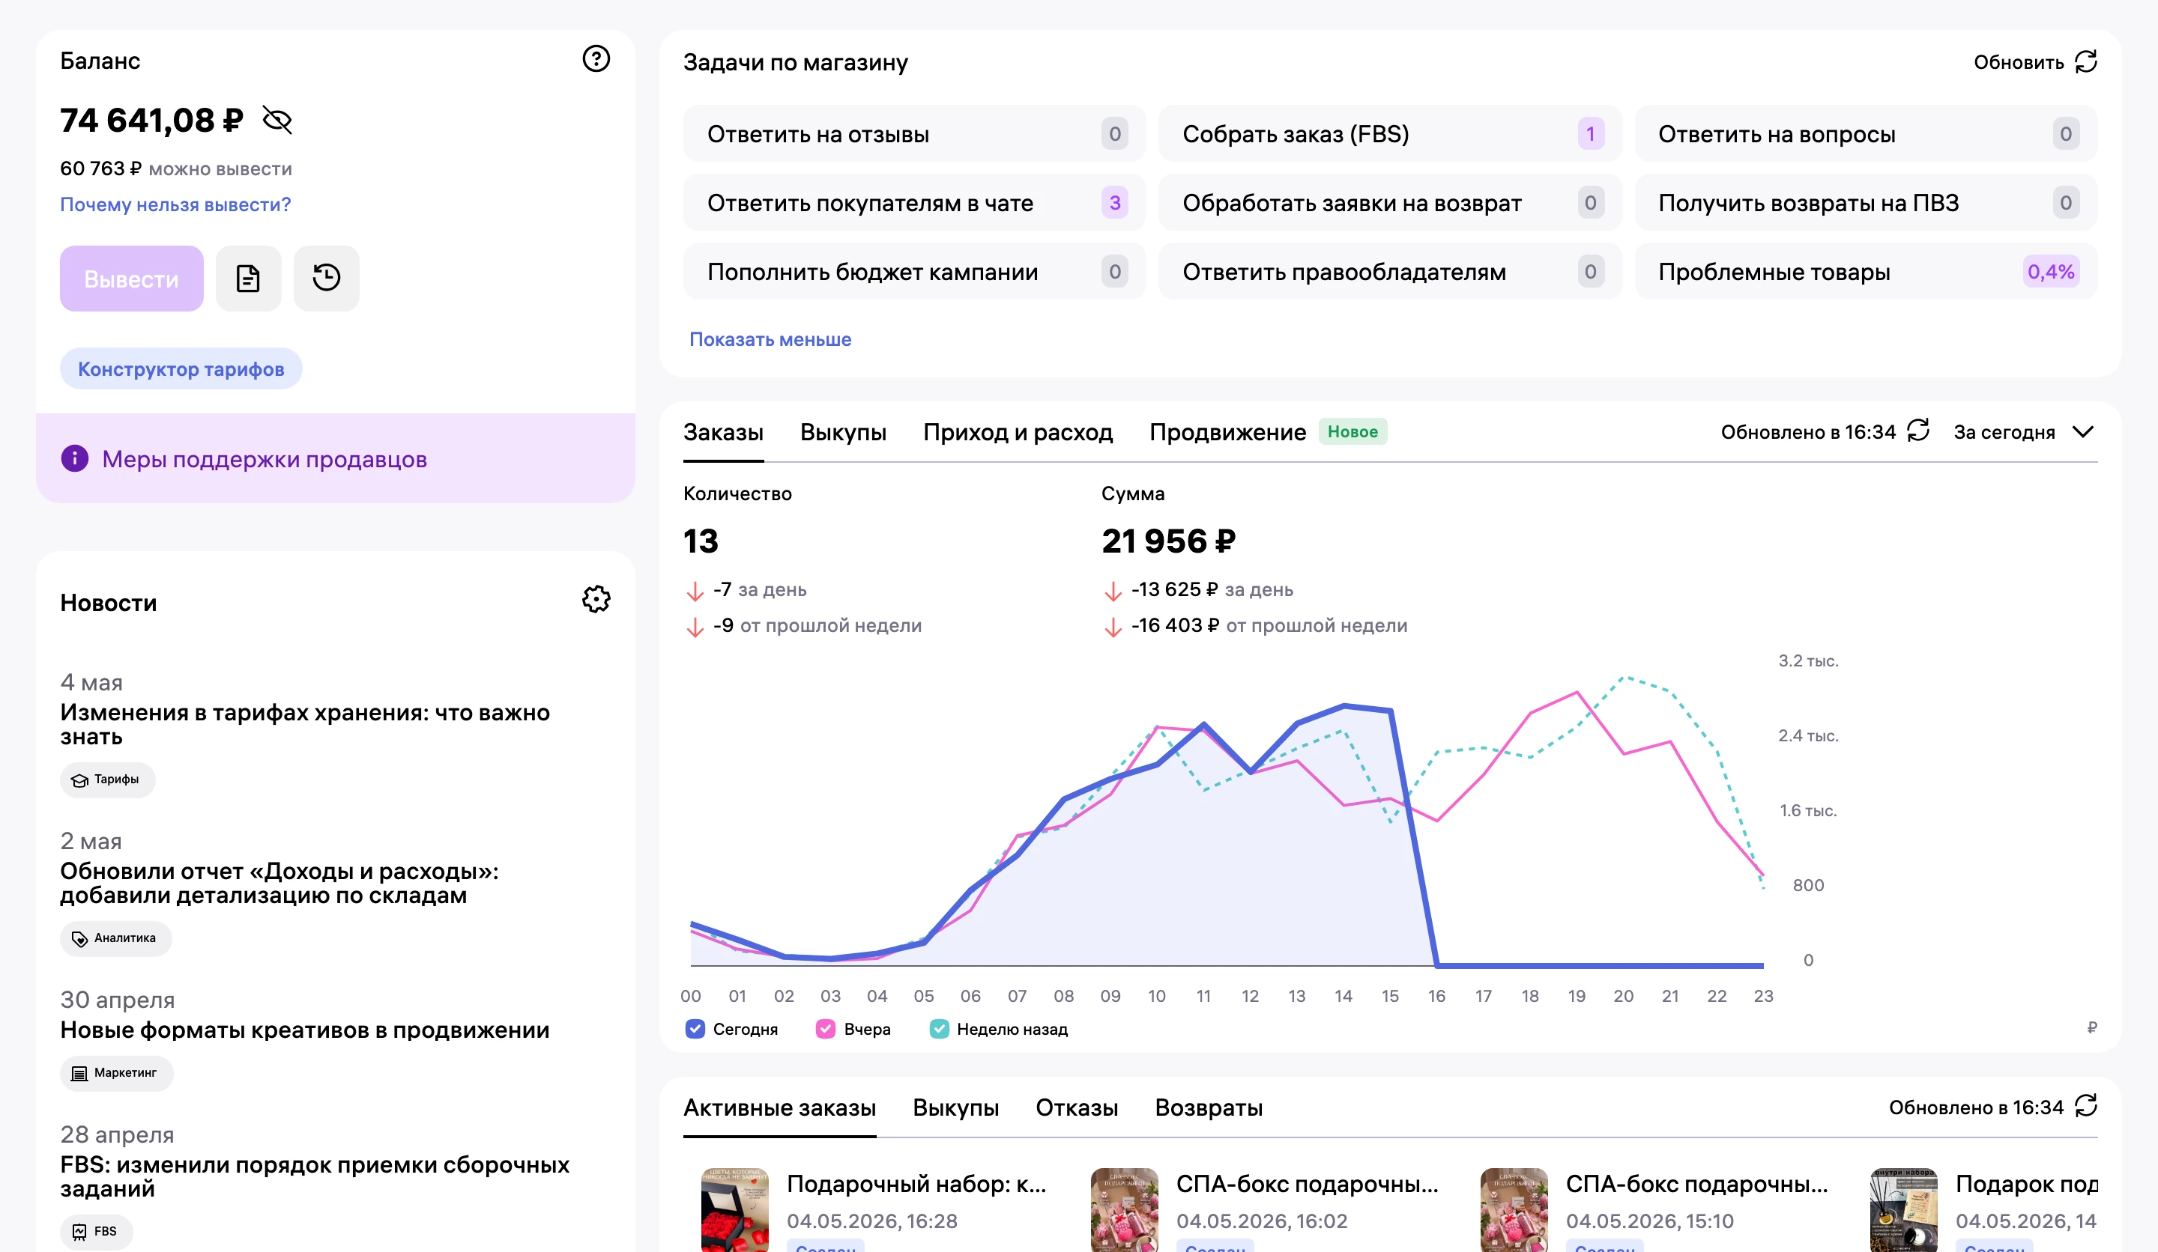Collapse tasks with Показать меньше
This screenshot has height=1252, width=2158.
tap(770, 340)
